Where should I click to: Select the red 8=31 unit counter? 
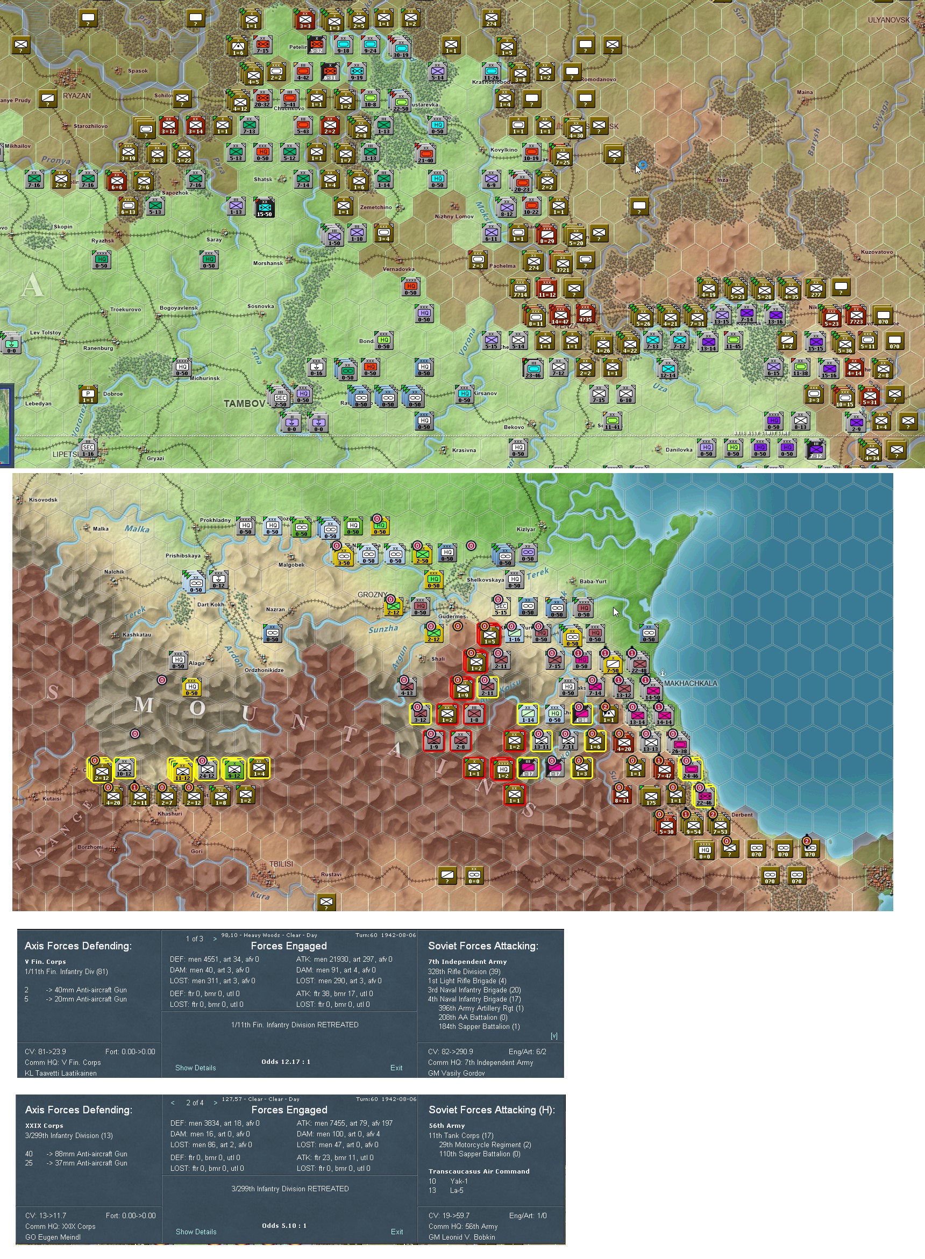point(623,794)
